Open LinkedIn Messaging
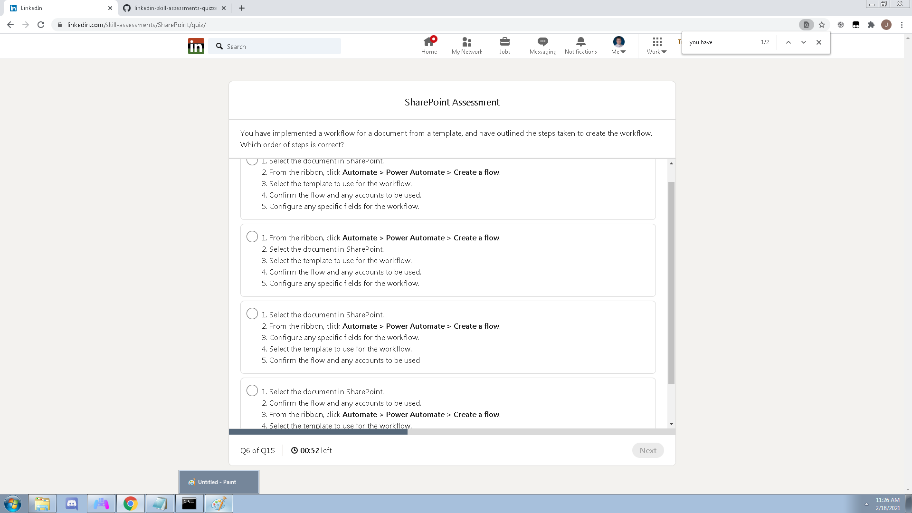The image size is (912, 513). click(542, 46)
